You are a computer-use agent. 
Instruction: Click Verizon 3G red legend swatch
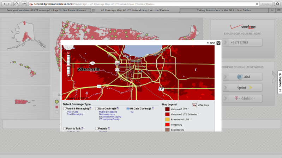point(167,125)
